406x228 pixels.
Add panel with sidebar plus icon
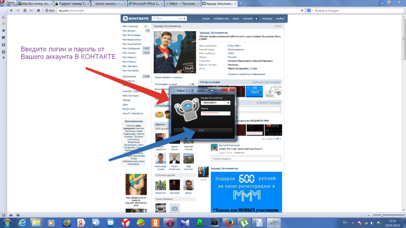point(3,58)
